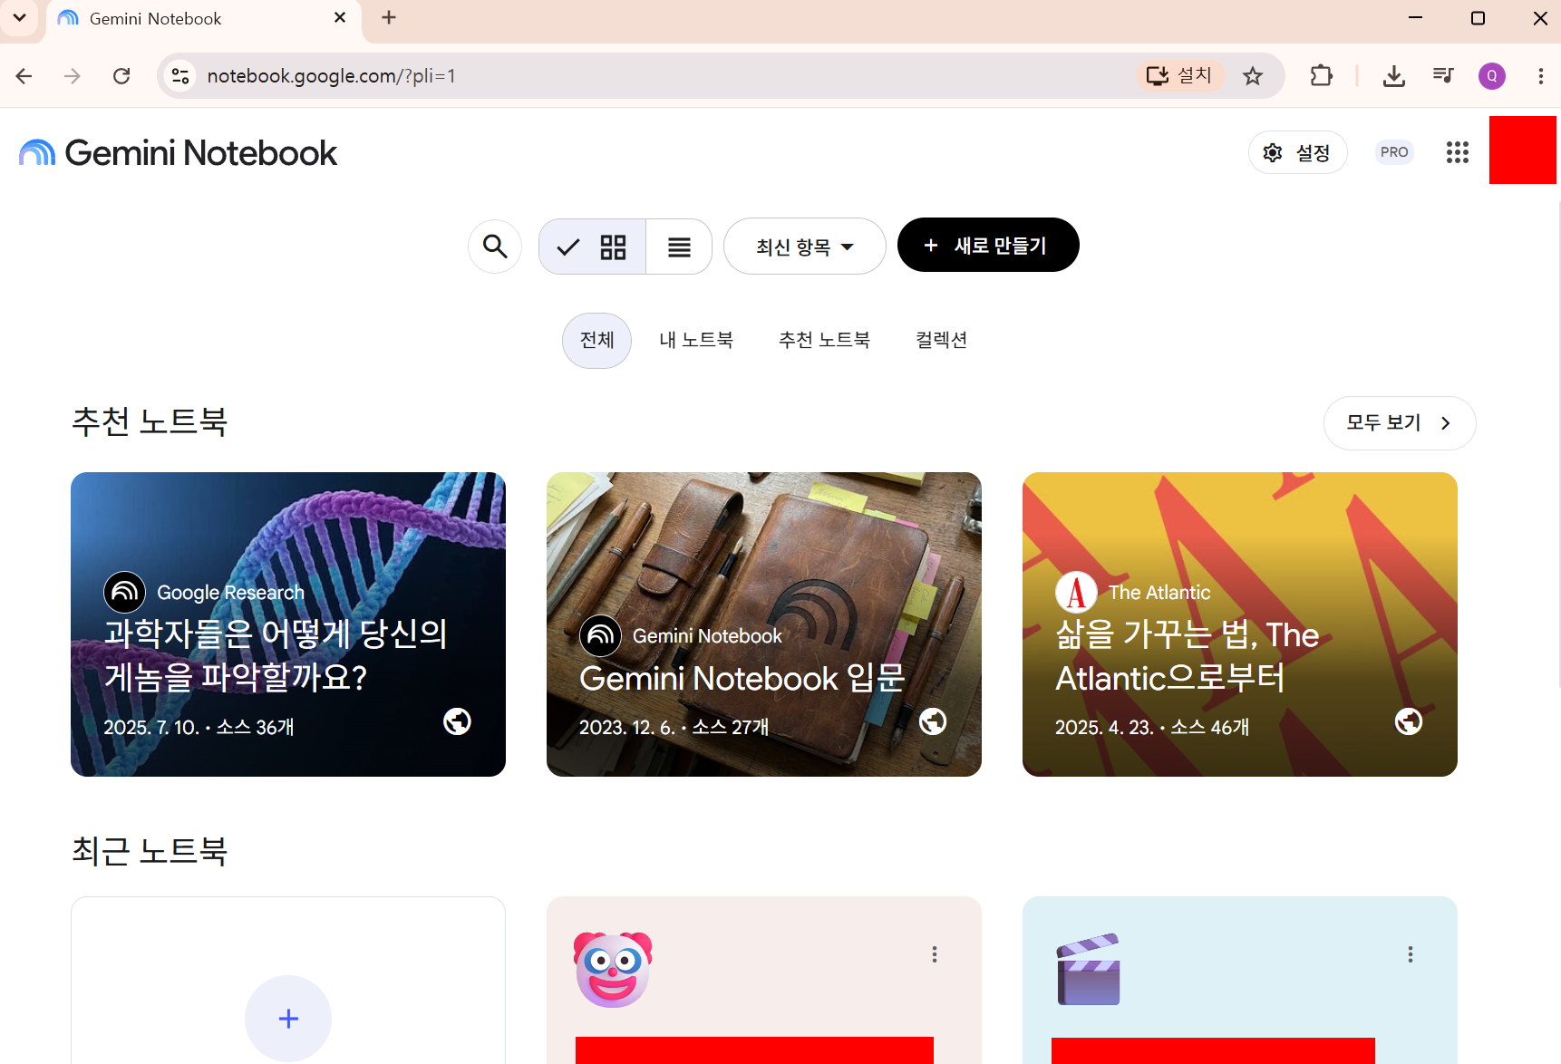Click 모두 보기 for featured notebooks

pos(1400,423)
